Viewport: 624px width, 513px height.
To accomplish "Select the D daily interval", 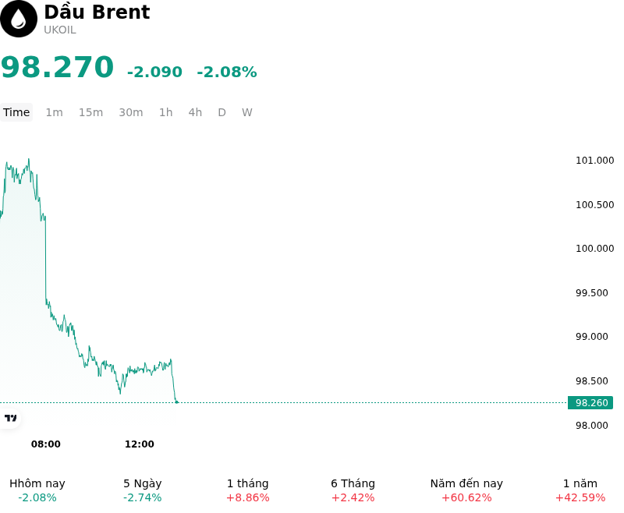I will pos(222,112).
